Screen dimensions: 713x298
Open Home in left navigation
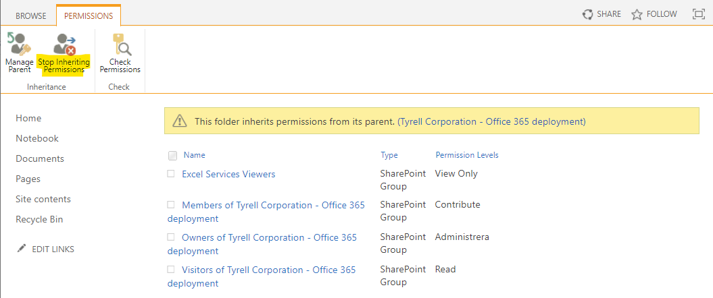[28, 118]
